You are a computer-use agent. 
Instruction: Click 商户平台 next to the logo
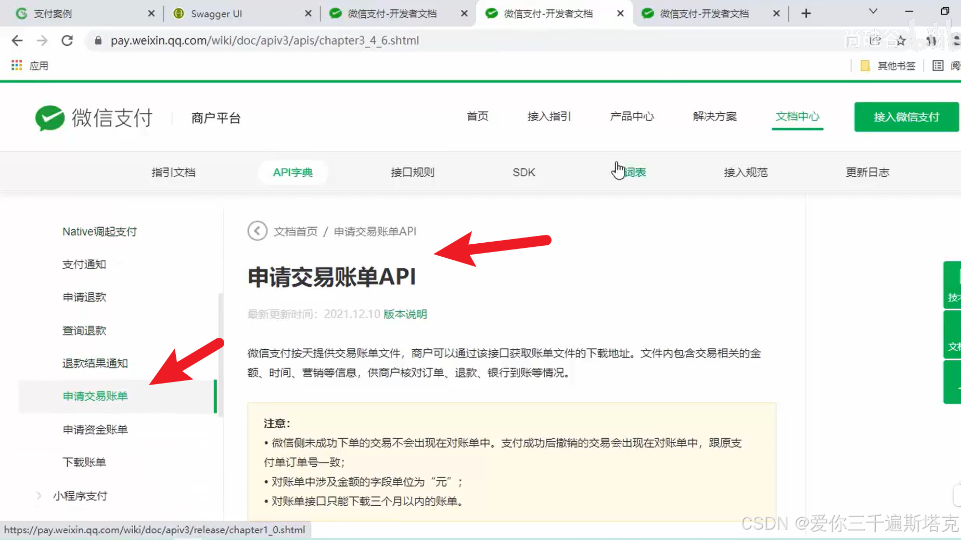coord(216,118)
